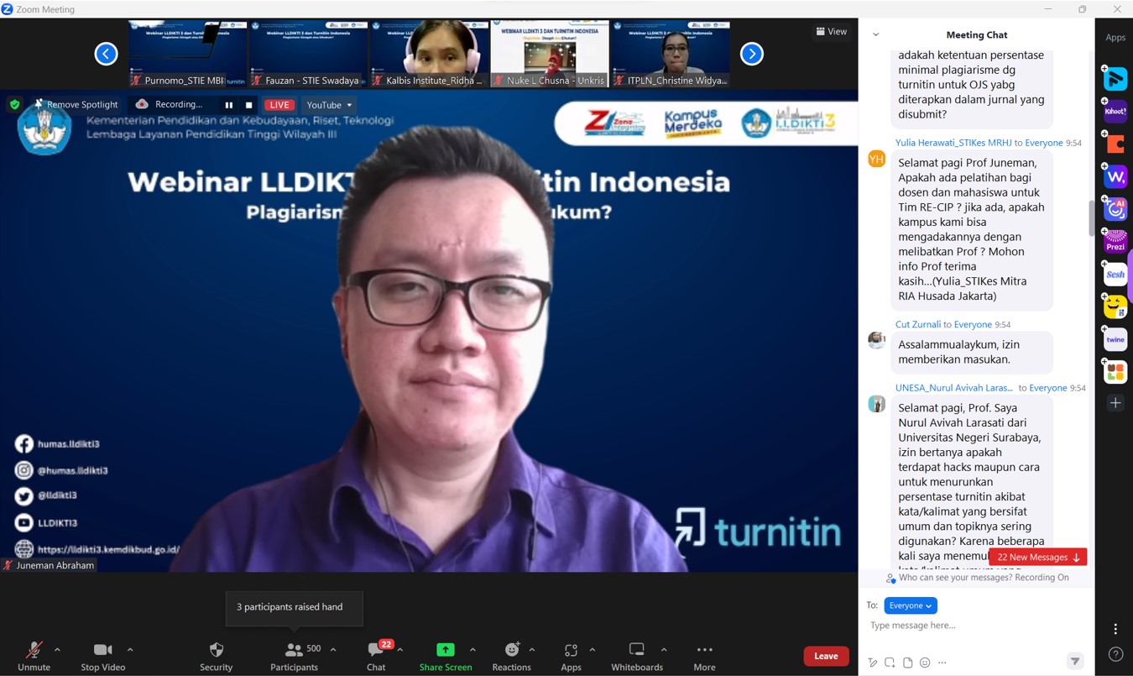Screen dimensions: 1133x676
Task: Send the chat message
Action: 1075,662
